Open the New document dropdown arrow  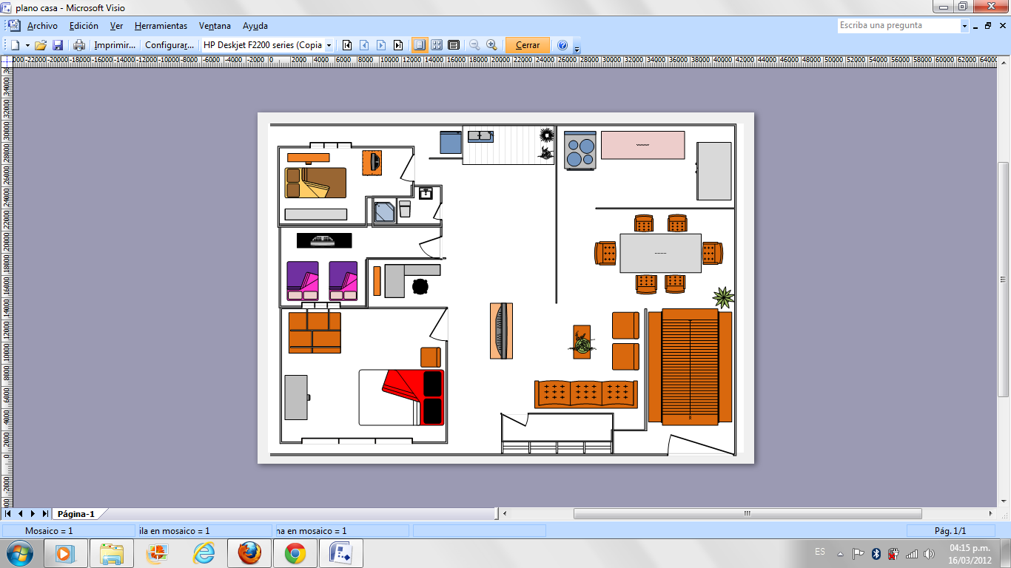27,45
